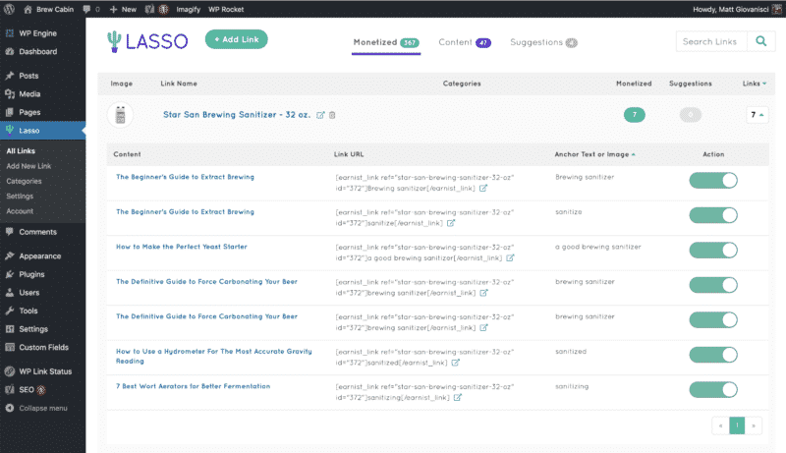Image resolution: width=786 pixels, height=453 pixels.
Task: Open the Categories submenu entry
Action: click(24, 181)
